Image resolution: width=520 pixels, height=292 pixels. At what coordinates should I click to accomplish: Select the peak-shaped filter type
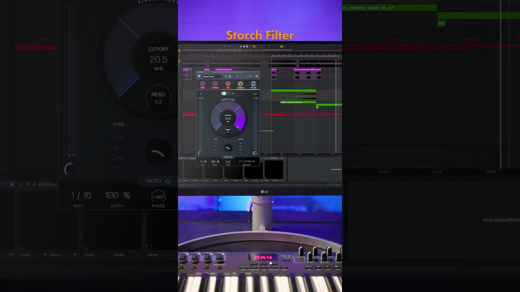click(215, 150)
